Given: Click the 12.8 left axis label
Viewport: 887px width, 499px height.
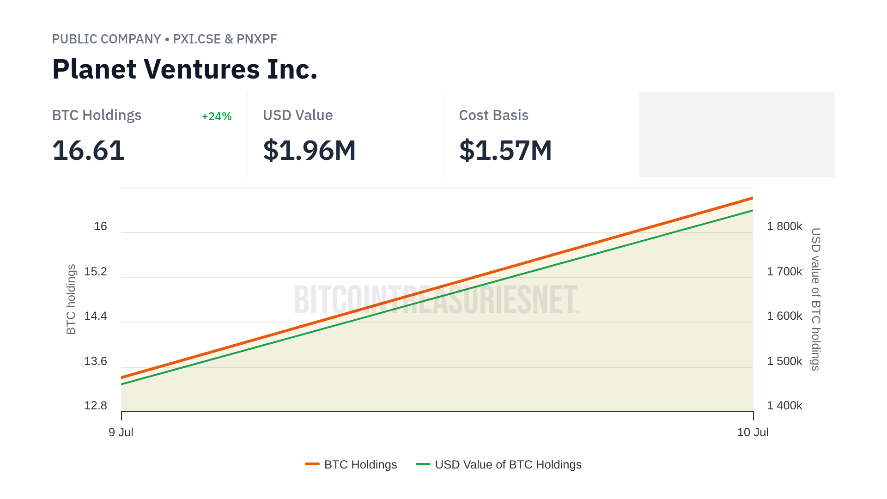Looking at the screenshot, I should click(96, 406).
